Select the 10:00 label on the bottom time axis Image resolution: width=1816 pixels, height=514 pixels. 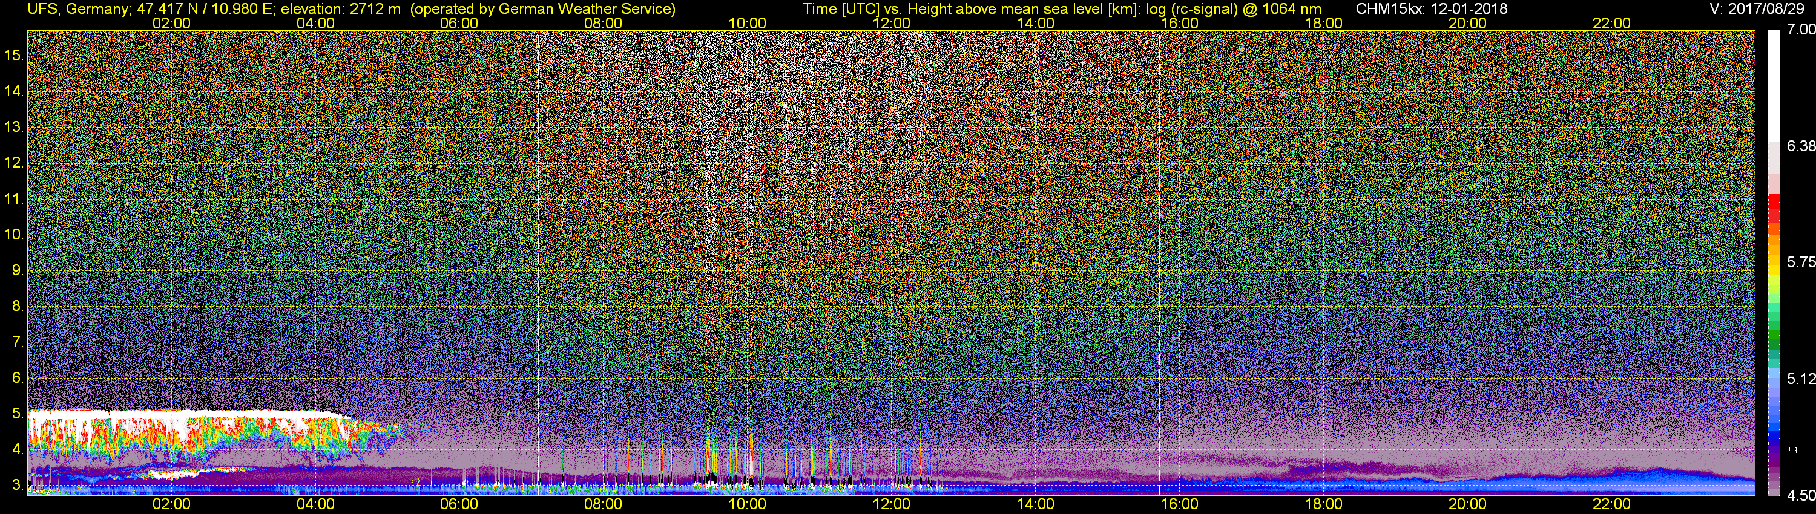tap(747, 504)
